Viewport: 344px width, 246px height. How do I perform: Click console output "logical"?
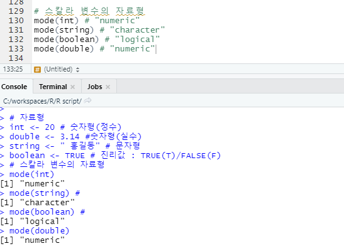coord(42,222)
